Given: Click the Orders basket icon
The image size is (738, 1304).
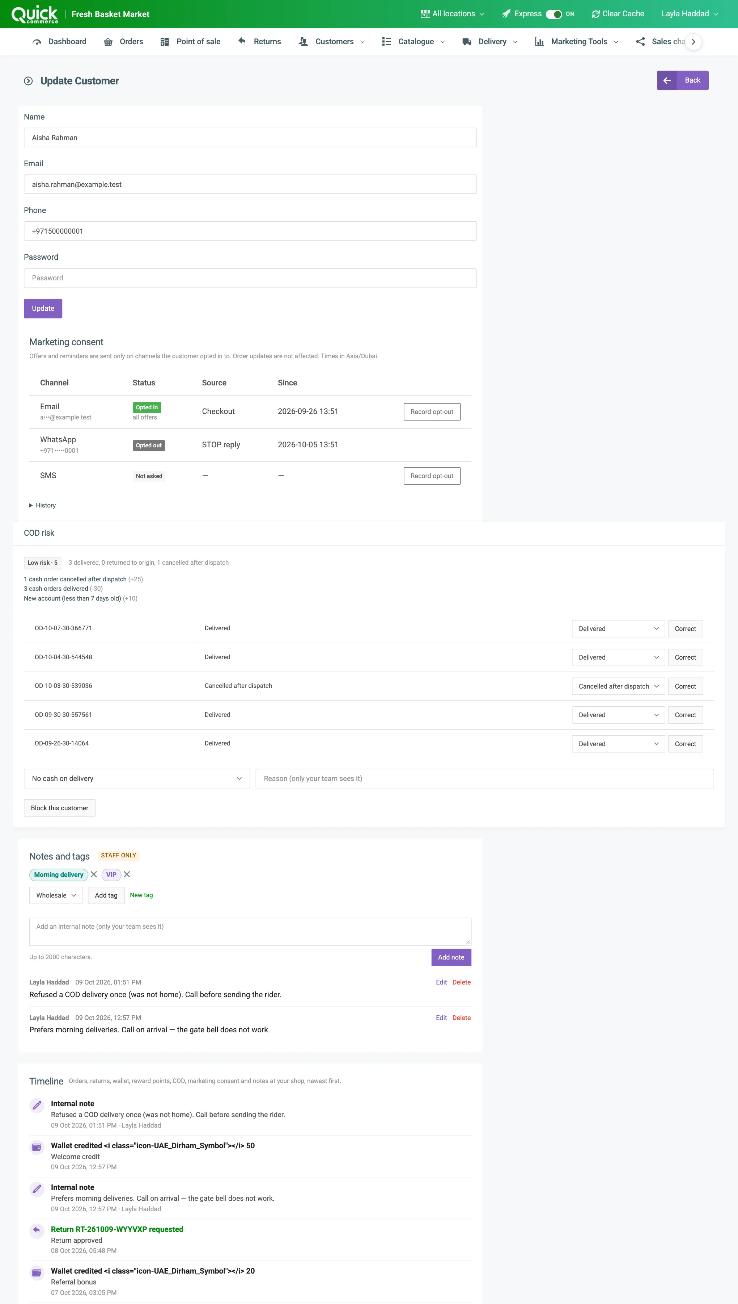Looking at the screenshot, I should (x=108, y=42).
